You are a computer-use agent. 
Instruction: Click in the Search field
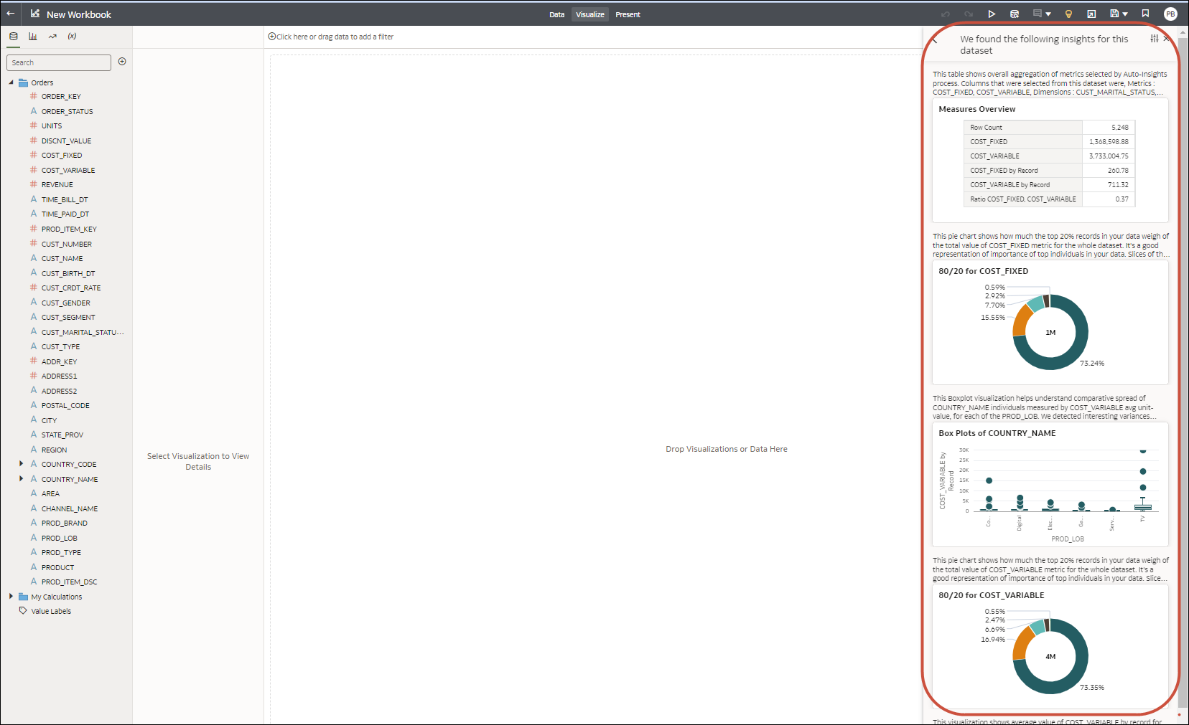59,62
